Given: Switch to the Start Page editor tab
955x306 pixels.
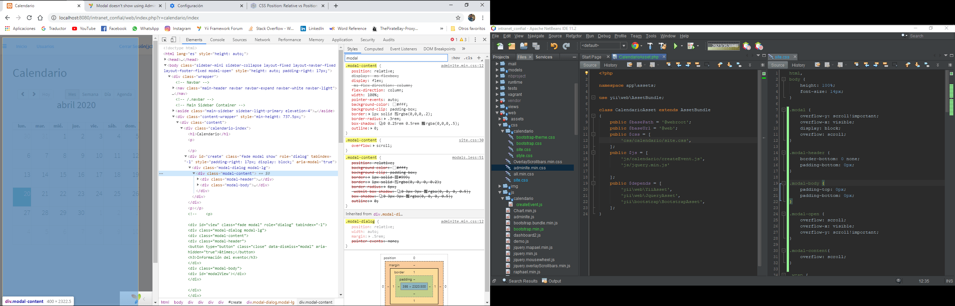Looking at the screenshot, I should click(x=591, y=57).
